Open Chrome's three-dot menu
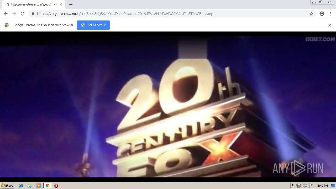This screenshot has height=189, width=336. 330,14
